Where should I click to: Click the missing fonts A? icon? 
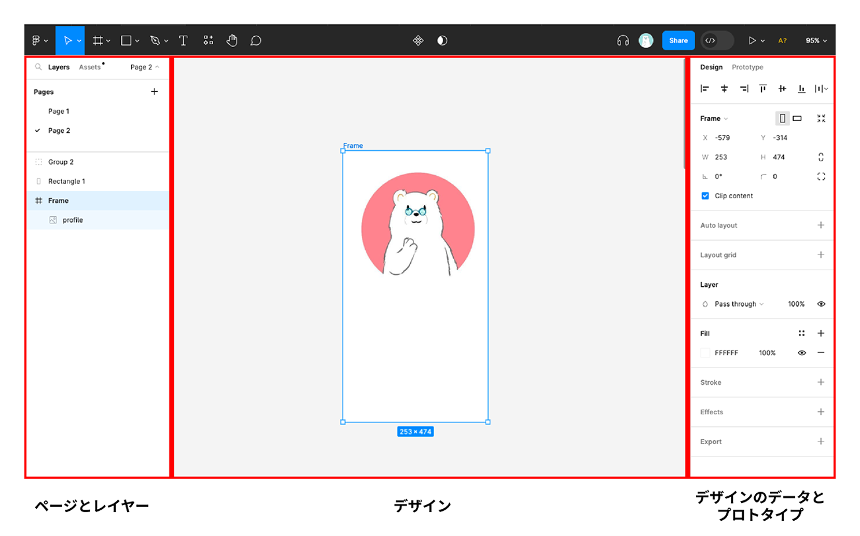point(782,40)
